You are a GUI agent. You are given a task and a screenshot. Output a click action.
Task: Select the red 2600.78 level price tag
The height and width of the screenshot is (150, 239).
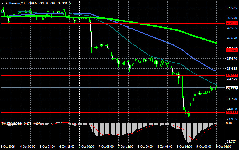pos(232,50)
